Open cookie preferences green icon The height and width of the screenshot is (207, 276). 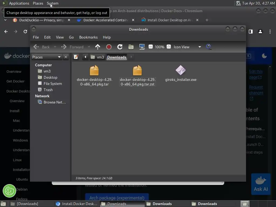pyautogui.click(x=9, y=191)
